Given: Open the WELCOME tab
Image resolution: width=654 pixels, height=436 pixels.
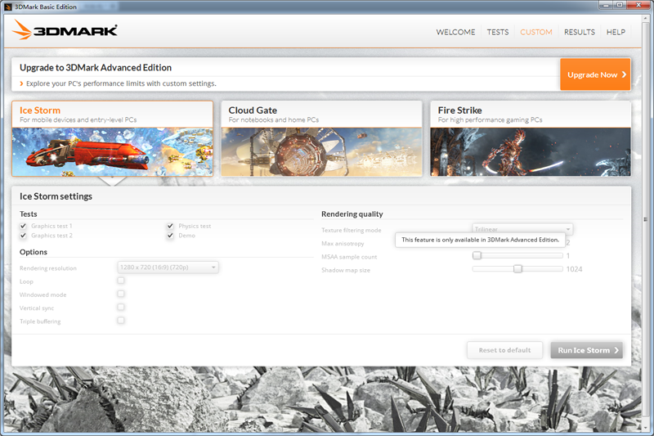Looking at the screenshot, I should coord(455,32).
